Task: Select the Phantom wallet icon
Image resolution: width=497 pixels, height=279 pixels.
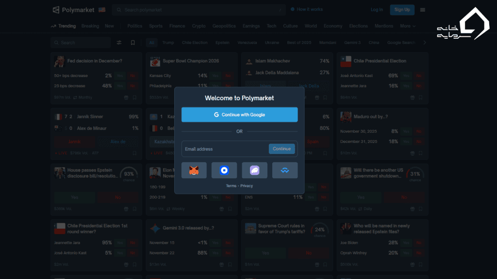Action: pyautogui.click(x=254, y=170)
